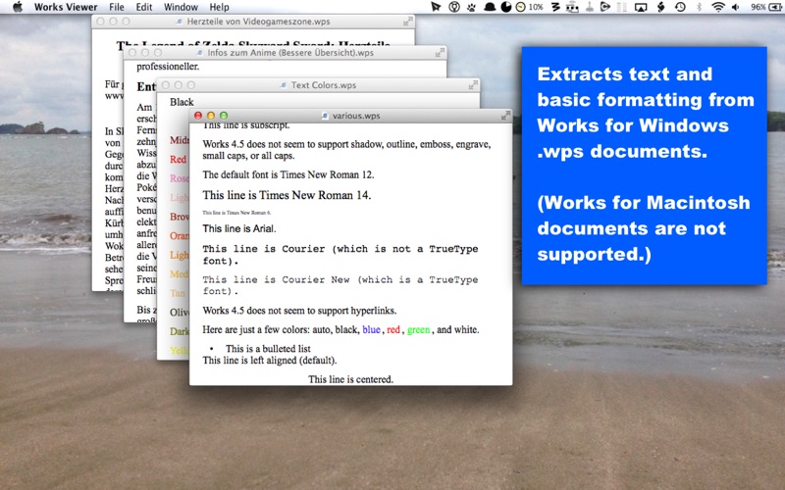Screen dimensions: 785x490
Task: Click the Wi-Fi status icon
Action: tap(718, 7)
